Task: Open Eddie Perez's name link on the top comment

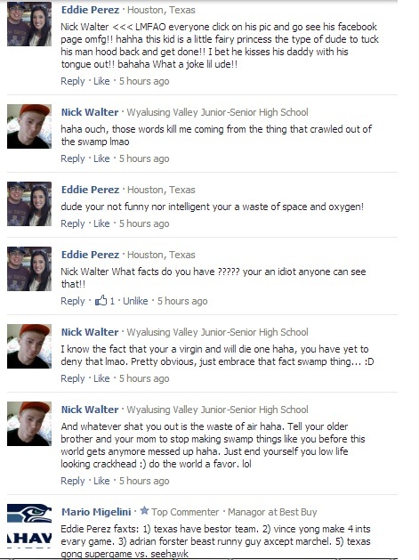Action: [90, 10]
